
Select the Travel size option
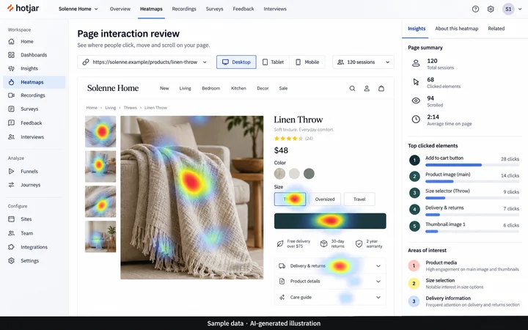coord(359,199)
